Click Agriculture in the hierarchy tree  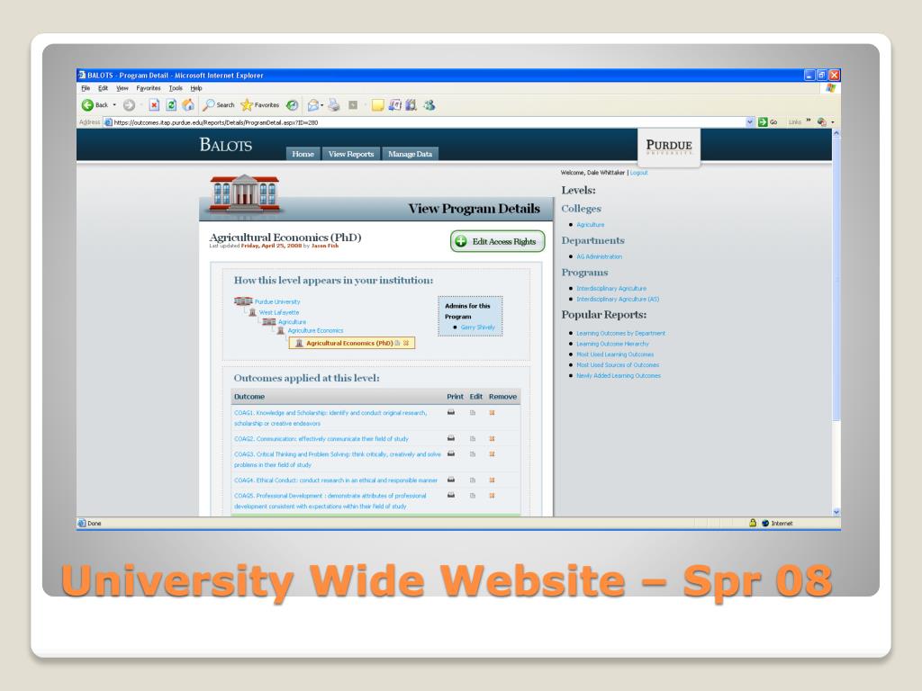[x=293, y=322]
